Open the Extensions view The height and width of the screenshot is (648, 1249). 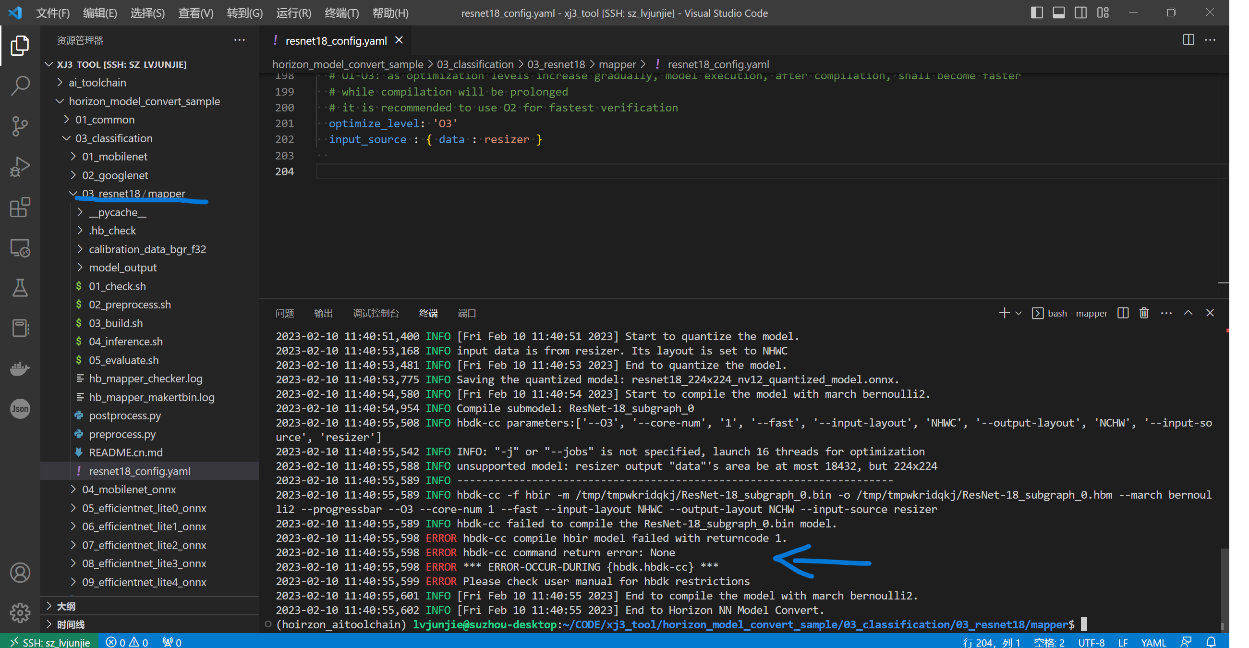(20, 208)
